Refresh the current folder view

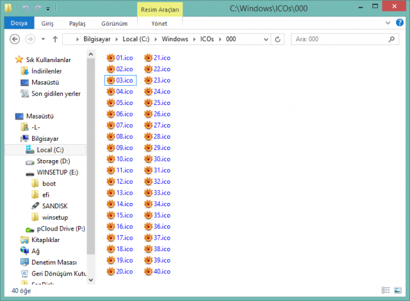(x=277, y=39)
